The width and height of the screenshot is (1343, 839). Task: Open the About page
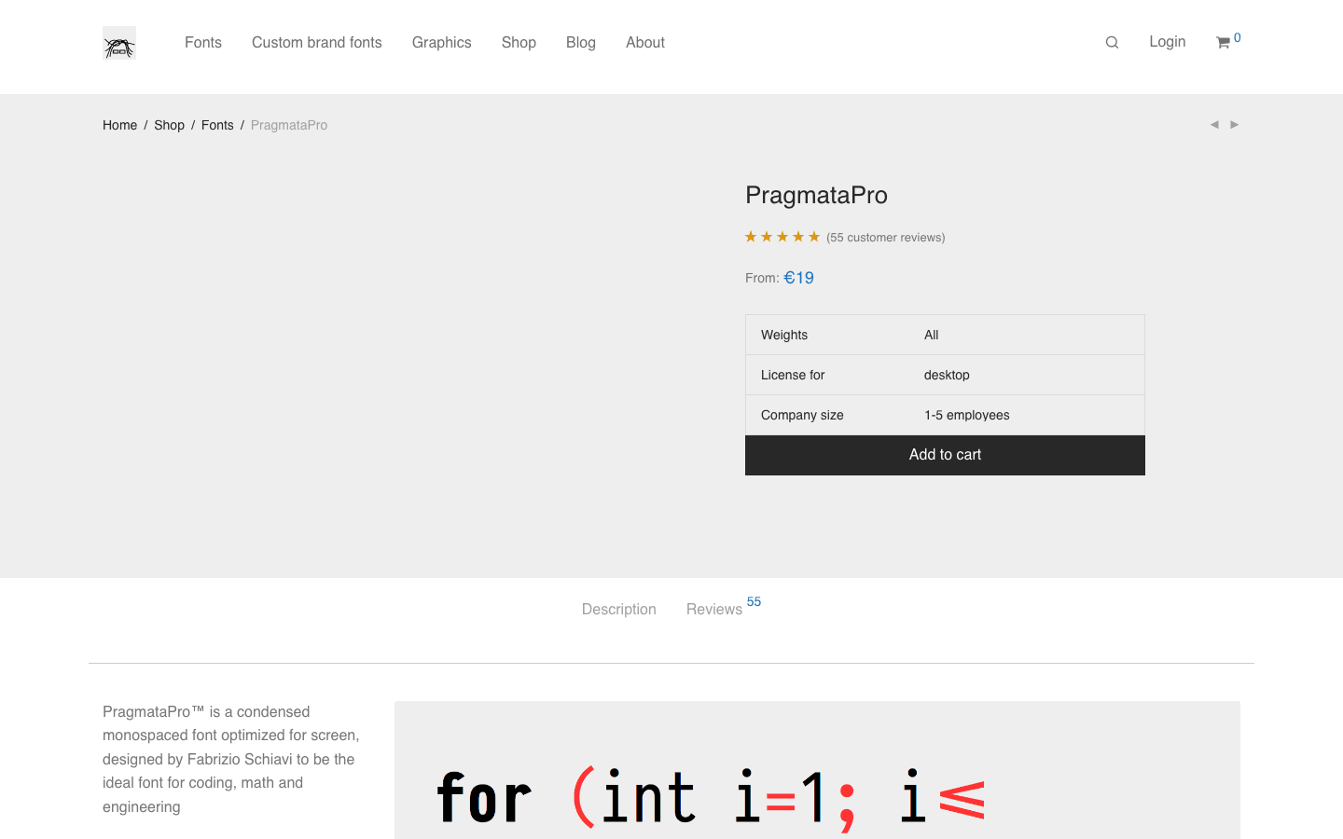point(644,42)
